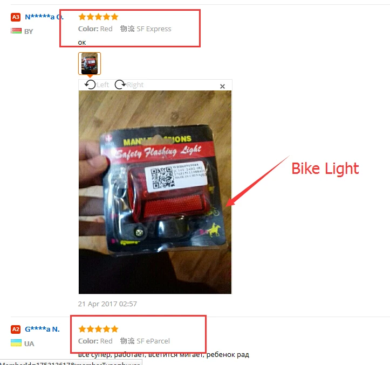The image size is (390, 365).
Task: Open reviewer G****a N. profile
Action: [42, 329]
